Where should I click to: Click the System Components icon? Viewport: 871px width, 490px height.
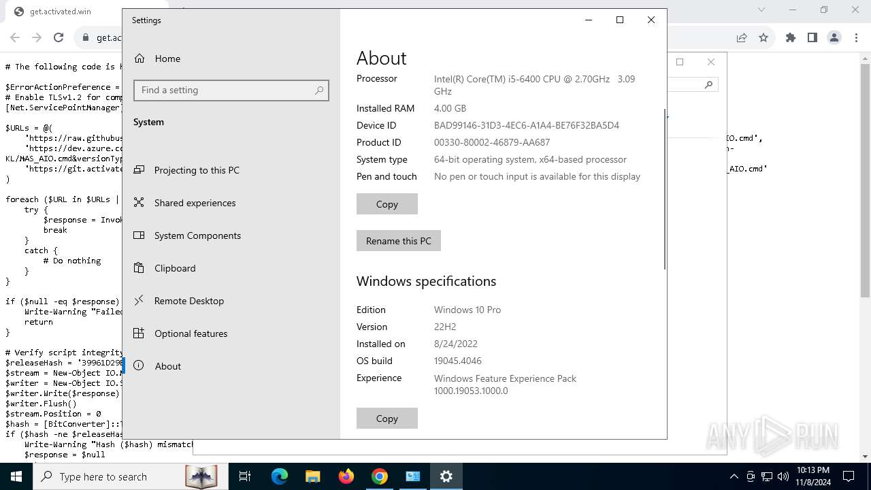139,235
